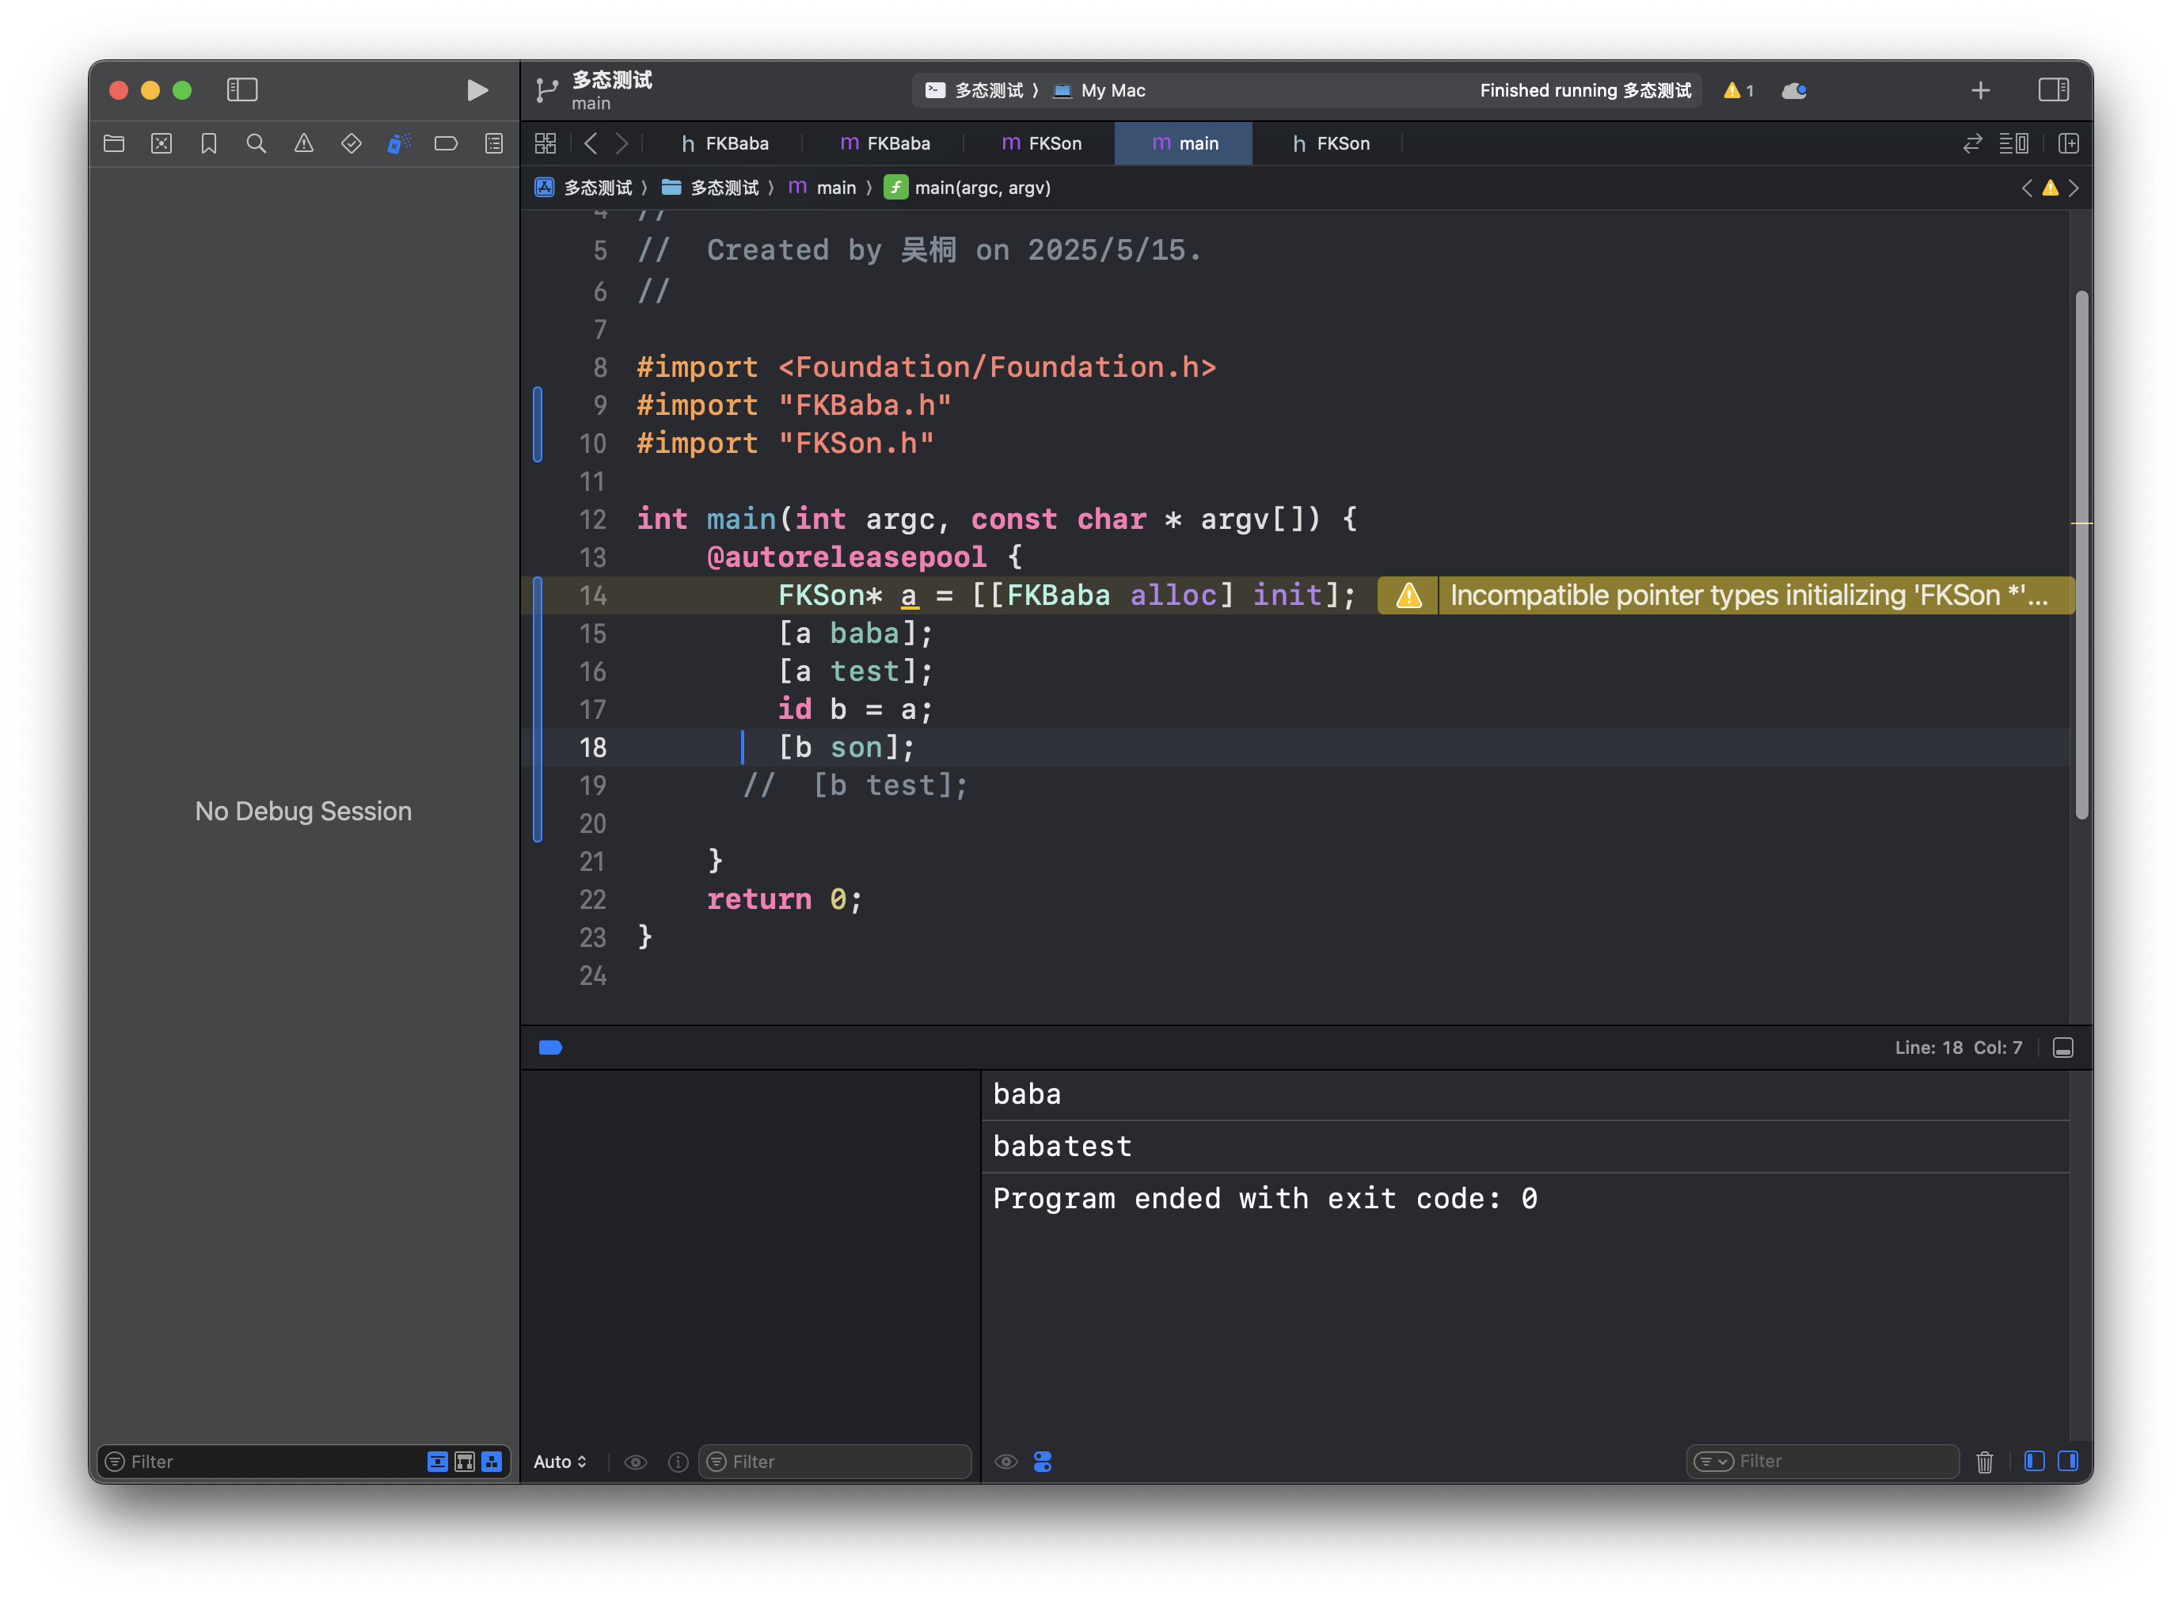The image size is (2182, 1601).
Task: Open the issue navigator warning icon
Action: click(x=303, y=143)
